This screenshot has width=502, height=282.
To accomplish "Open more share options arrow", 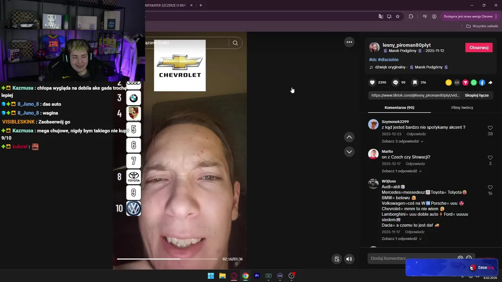I will pos(490,83).
